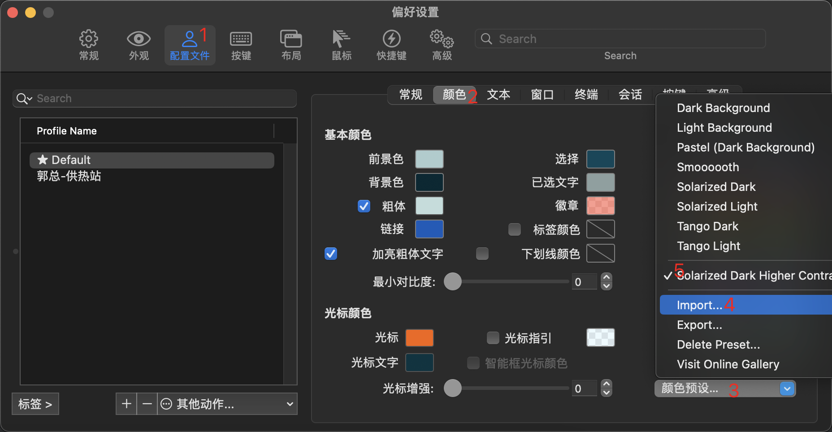
Task: Click the minus button to remove profile
Action: (147, 404)
